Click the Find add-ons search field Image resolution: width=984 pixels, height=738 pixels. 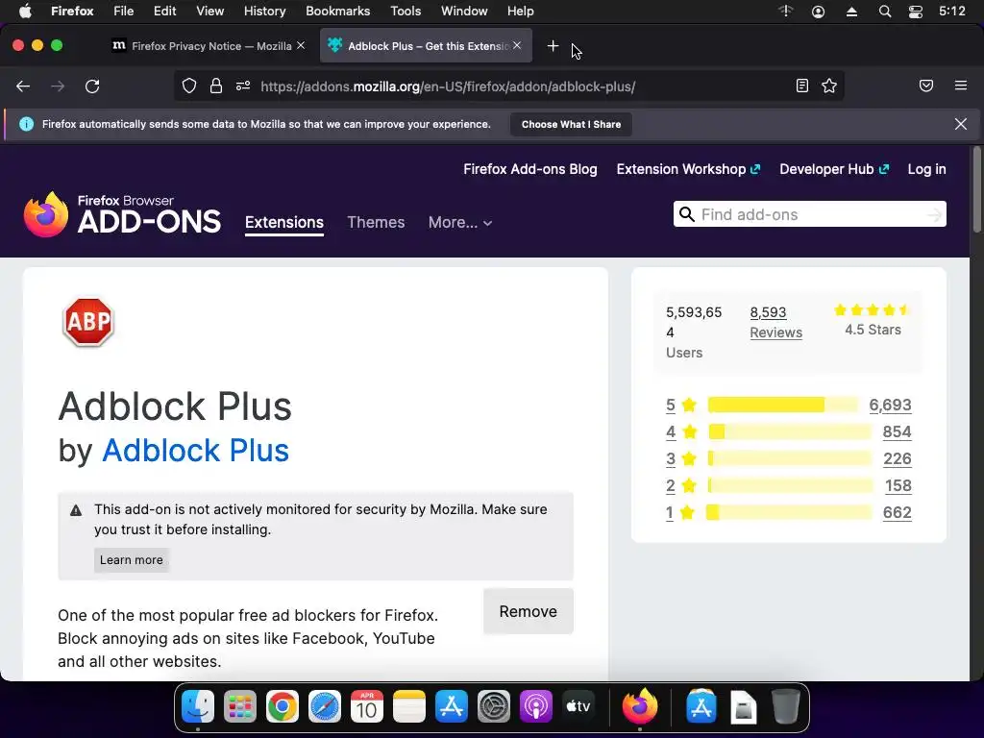(809, 214)
